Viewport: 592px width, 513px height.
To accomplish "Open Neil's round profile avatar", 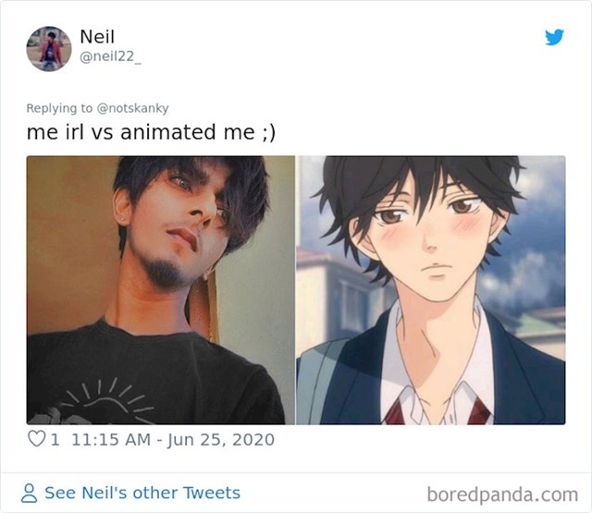I will (x=49, y=49).
